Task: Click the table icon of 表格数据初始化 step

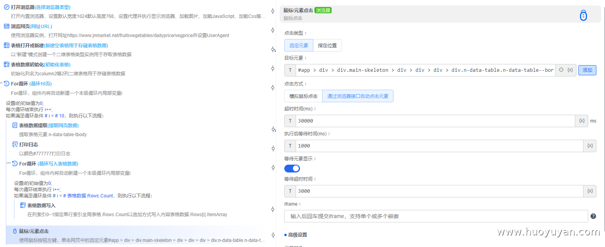Action: click(x=6, y=64)
